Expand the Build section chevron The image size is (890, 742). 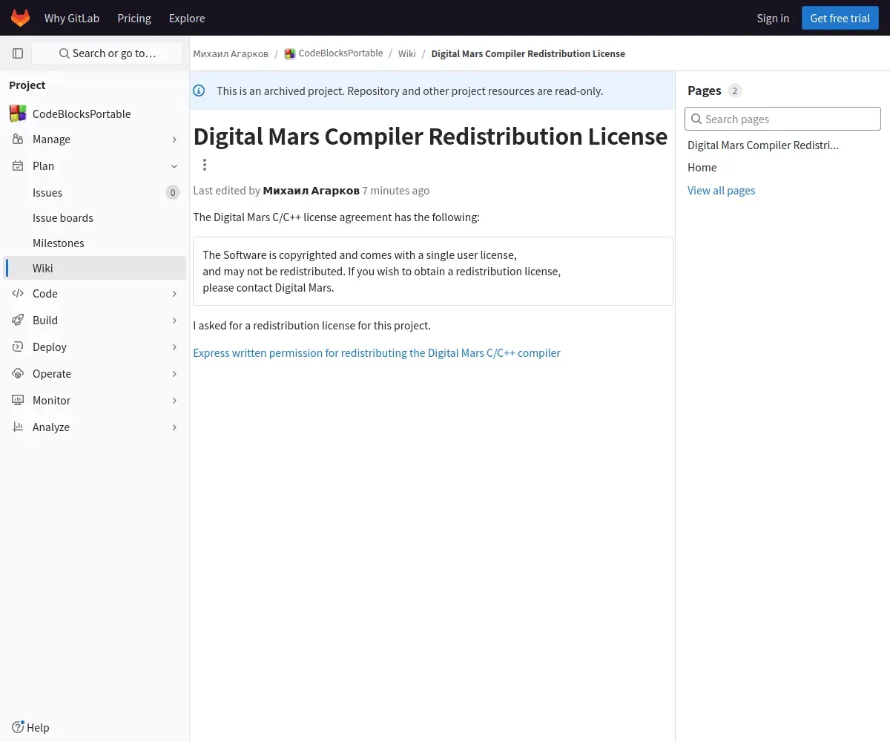point(174,321)
